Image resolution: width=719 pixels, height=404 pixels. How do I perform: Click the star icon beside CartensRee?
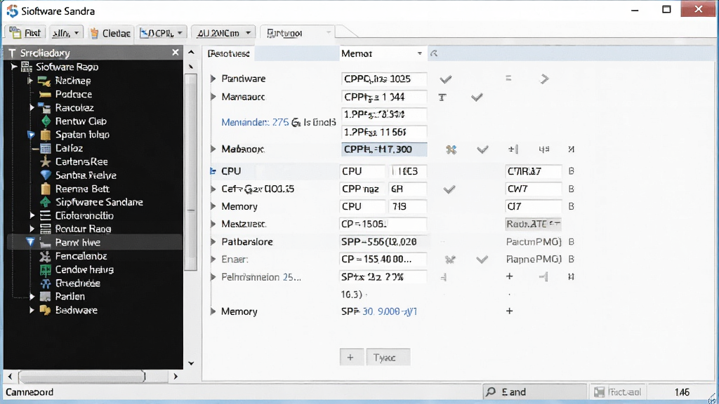click(x=46, y=162)
